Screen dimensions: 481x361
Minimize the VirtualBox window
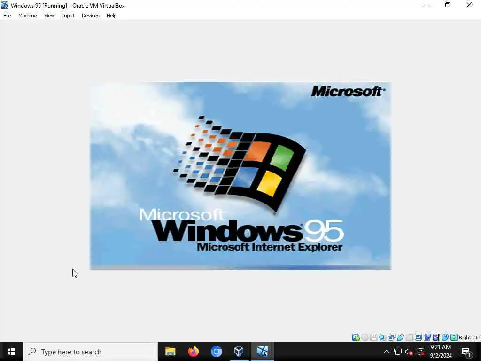tap(427, 5)
